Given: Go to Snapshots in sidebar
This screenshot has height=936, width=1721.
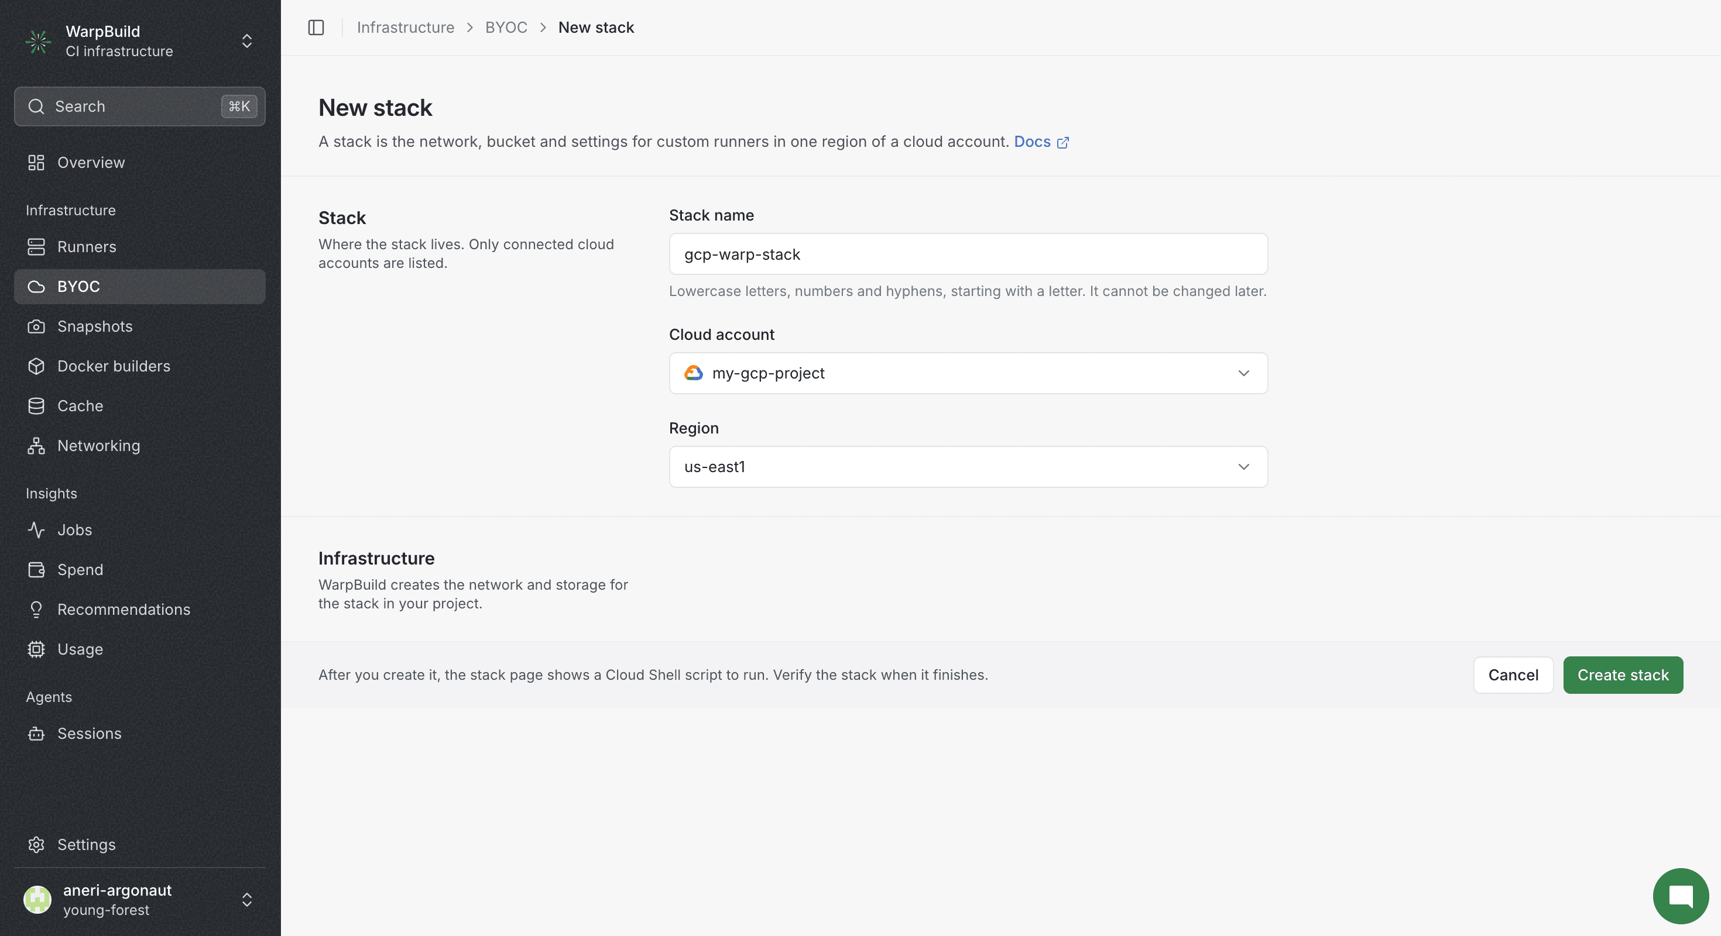Looking at the screenshot, I should point(140,326).
